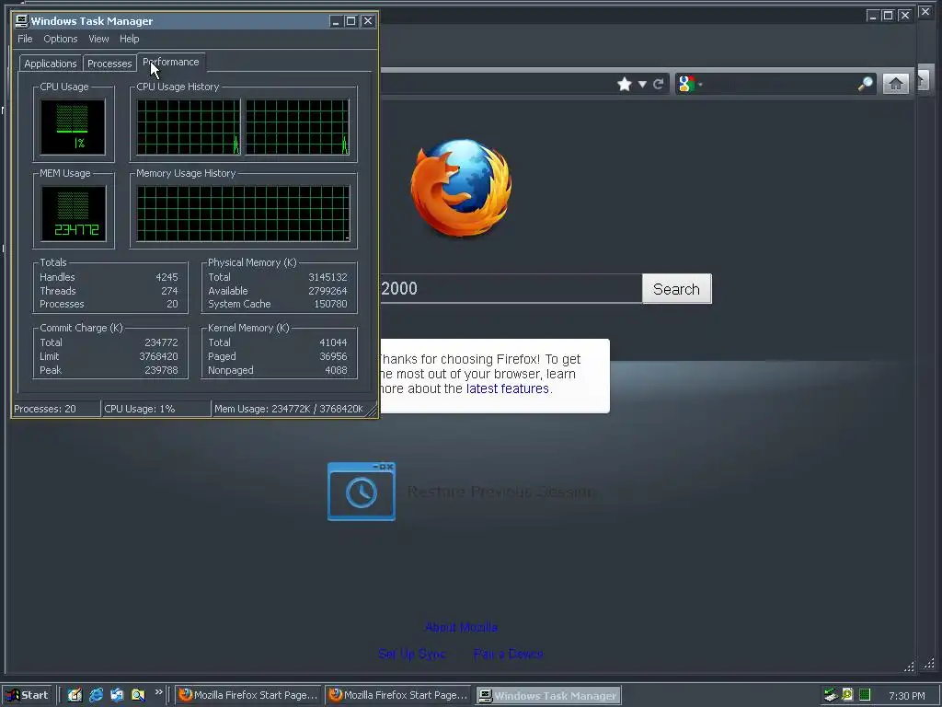Switch to first Mozilla Firefox Start Page taskbar button
The width and height of the screenshot is (942, 707).
(248, 695)
